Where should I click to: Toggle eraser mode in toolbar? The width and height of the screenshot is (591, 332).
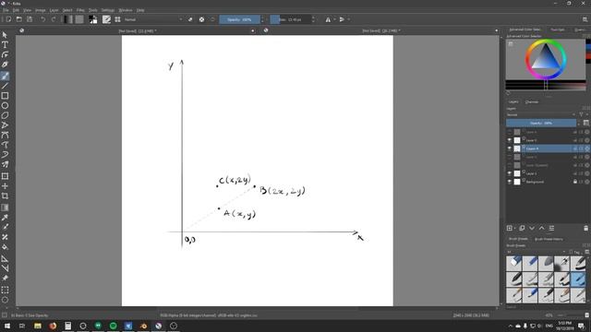coord(190,19)
